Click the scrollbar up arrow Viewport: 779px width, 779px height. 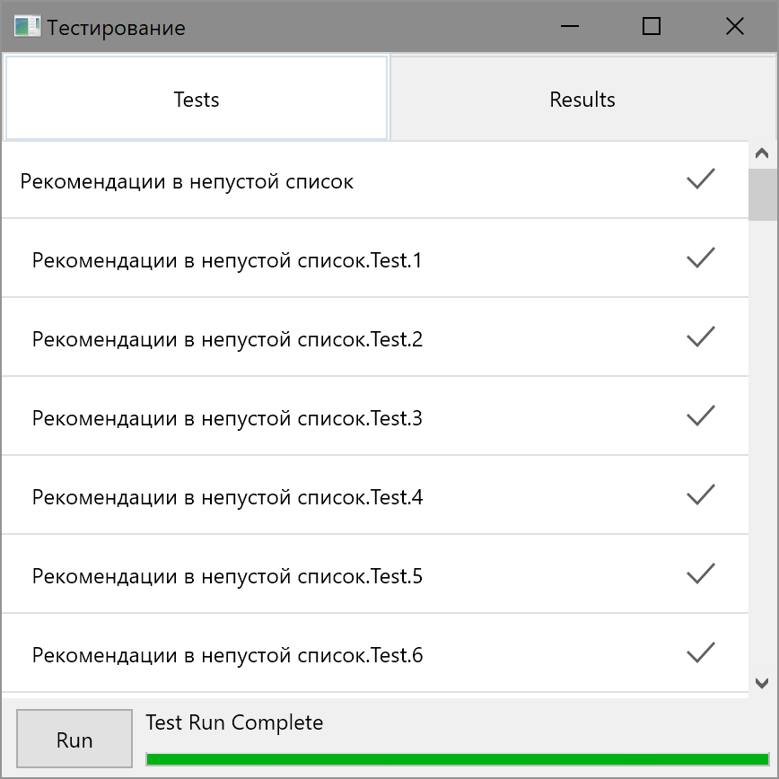point(763,153)
